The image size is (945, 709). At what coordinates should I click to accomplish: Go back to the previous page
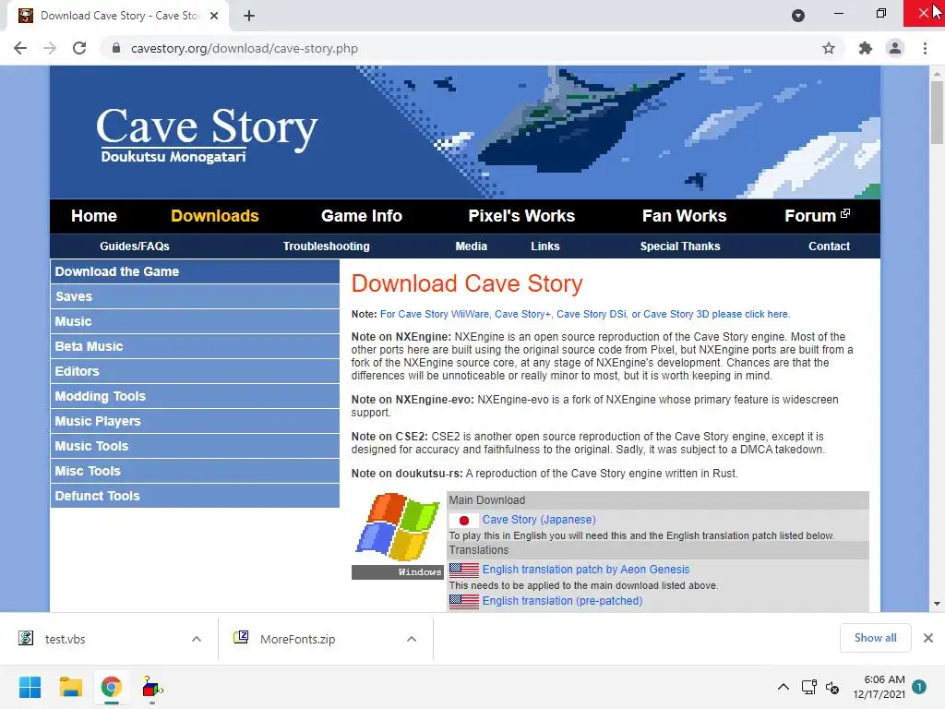coord(20,48)
